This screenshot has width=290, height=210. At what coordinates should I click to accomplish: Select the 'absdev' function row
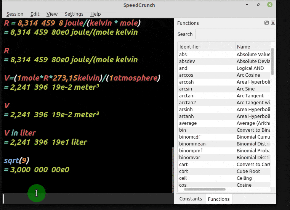[x=224, y=61]
